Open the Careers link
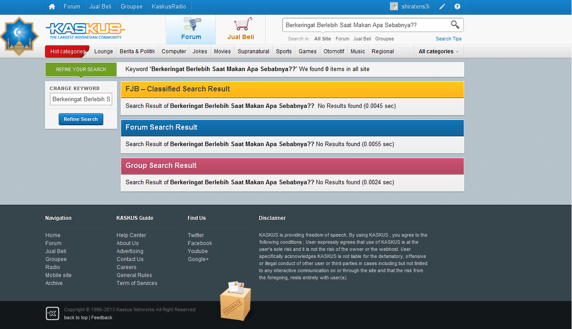 pyautogui.click(x=126, y=267)
